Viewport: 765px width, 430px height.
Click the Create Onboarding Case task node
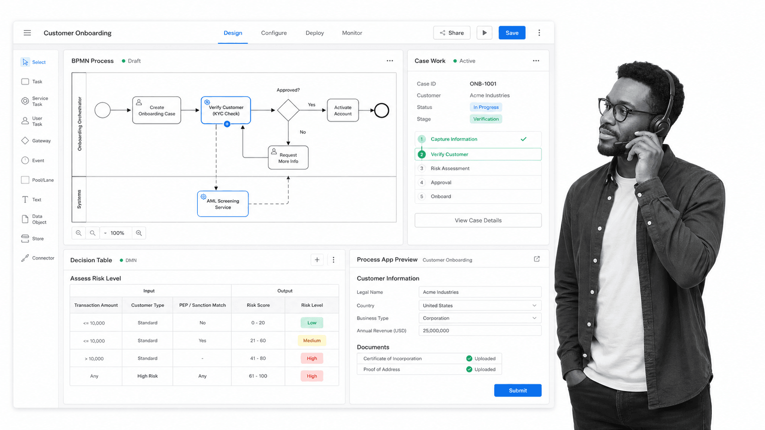(x=156, y=110)
